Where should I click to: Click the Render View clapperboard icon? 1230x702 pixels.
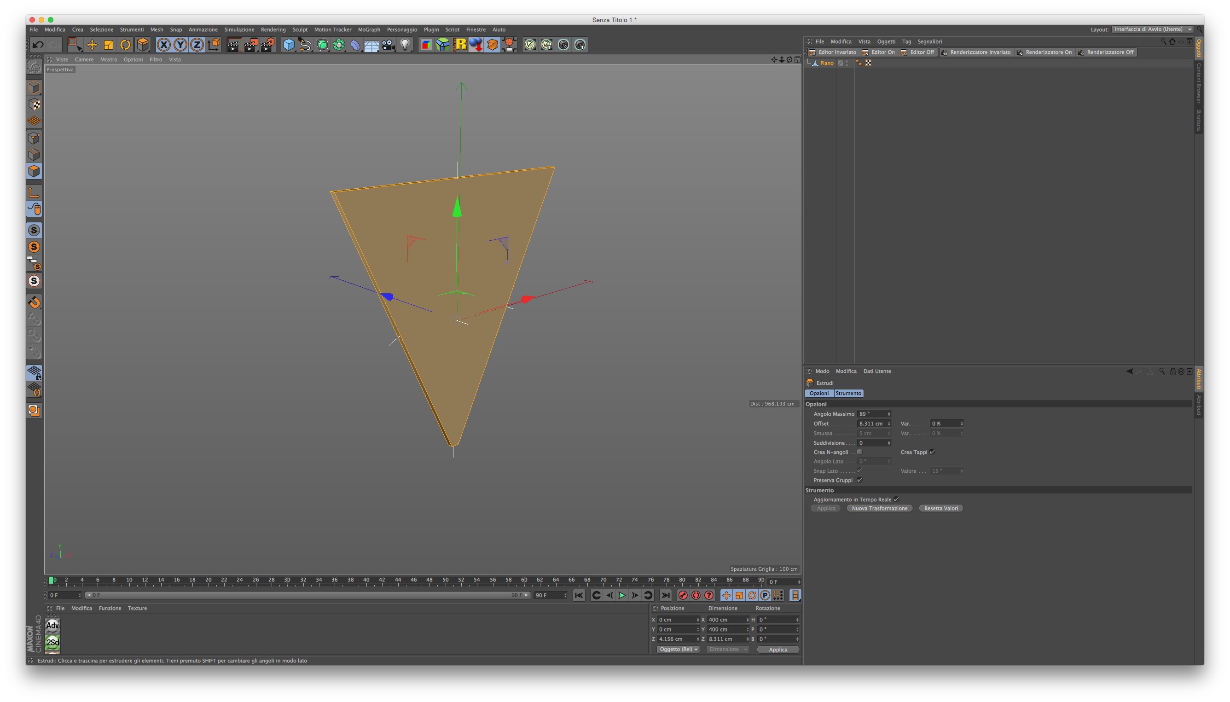point(234,45)
